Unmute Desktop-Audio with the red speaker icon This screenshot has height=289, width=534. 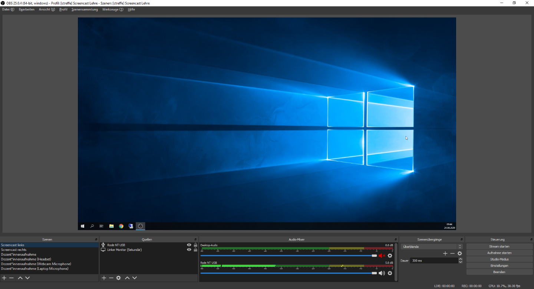(x=382, y=256)
